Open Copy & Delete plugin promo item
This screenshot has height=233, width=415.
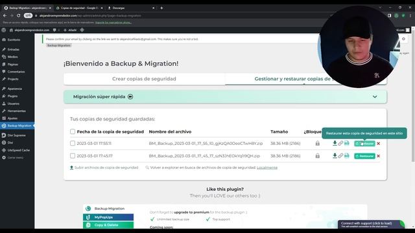(x=108, y=225)
